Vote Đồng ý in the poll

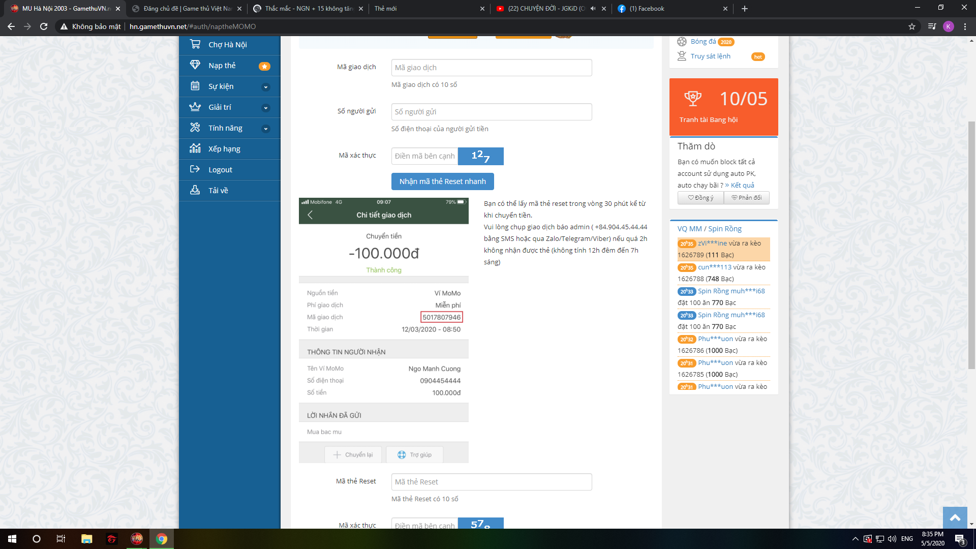(x=700, y=198)
